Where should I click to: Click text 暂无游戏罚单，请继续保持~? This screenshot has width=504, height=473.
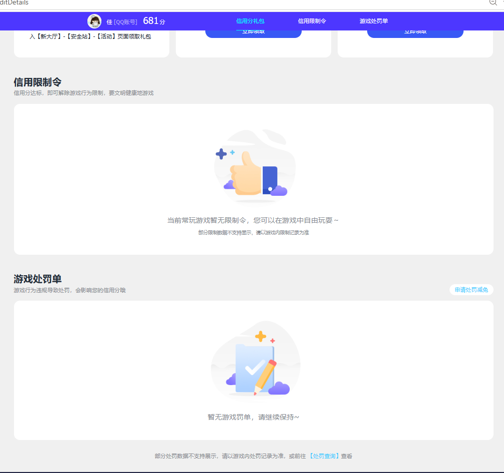click(253, 417)
